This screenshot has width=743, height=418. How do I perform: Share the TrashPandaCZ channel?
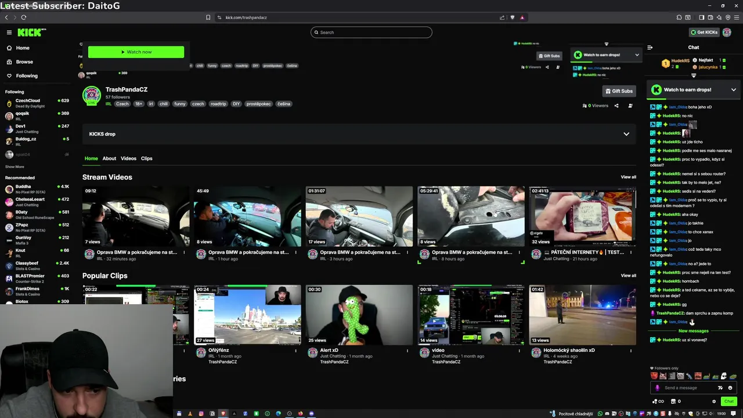616,106
